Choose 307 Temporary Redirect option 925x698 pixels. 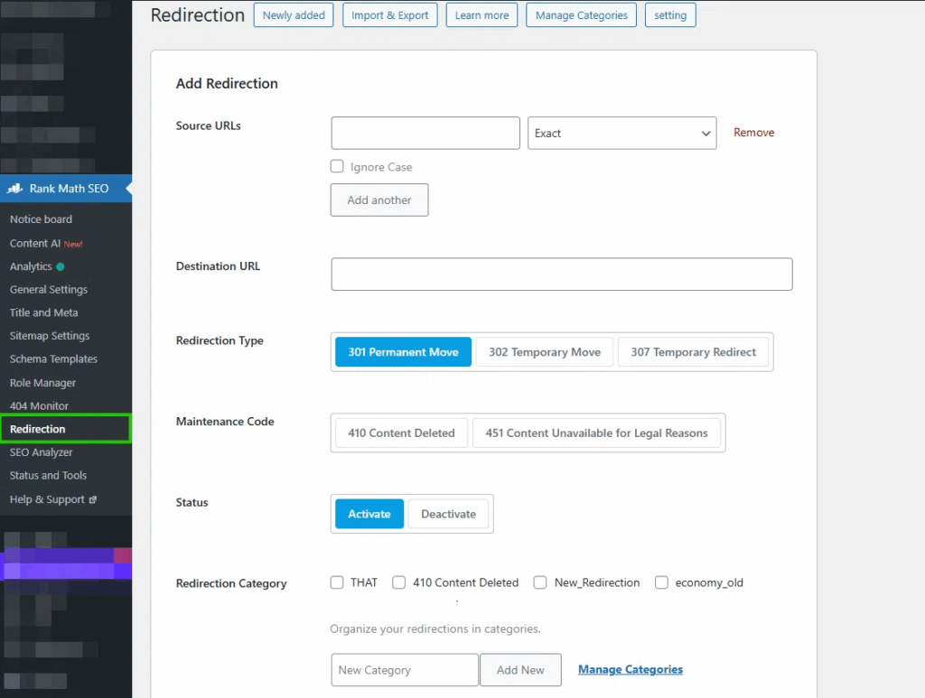[x=693, y=352]
